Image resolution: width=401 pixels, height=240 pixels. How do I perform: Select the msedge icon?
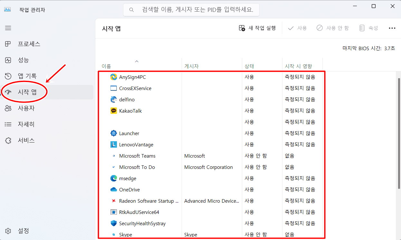click(x=113, y=178)
